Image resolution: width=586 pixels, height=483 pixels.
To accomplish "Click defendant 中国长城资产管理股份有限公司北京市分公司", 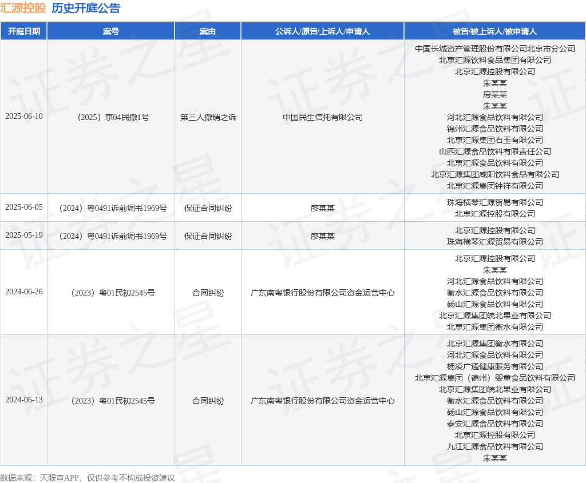I will (x=495, y=49).
